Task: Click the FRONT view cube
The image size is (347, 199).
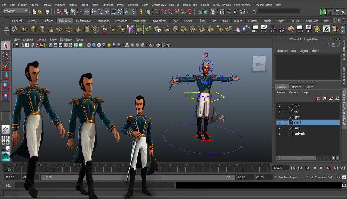Action: (259, 64)
